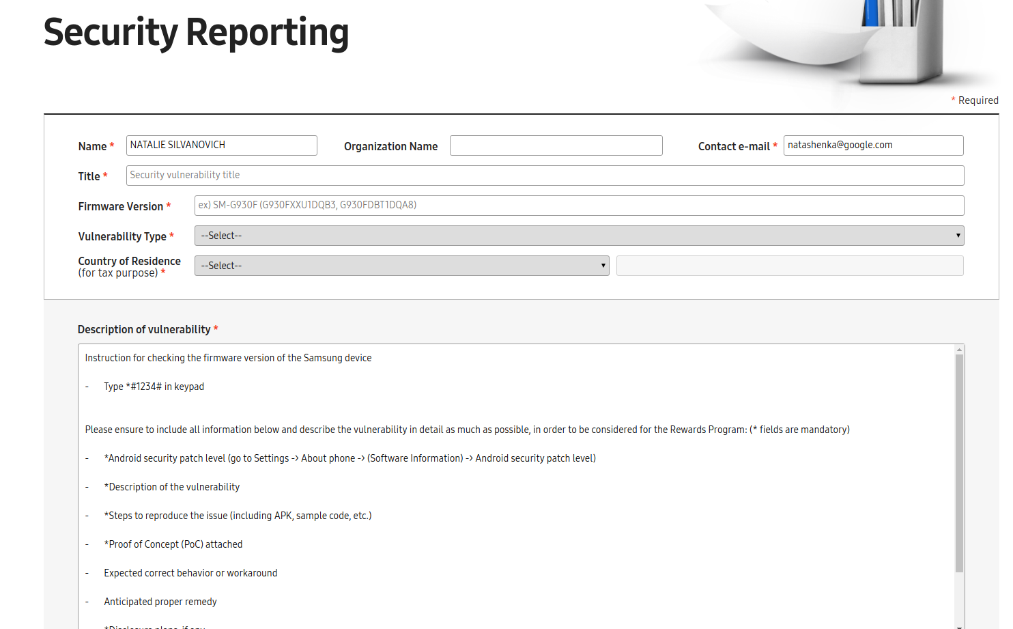Open the Vulnerability Type dropdown
1013x629 pixels.
[x=579, y=236]
